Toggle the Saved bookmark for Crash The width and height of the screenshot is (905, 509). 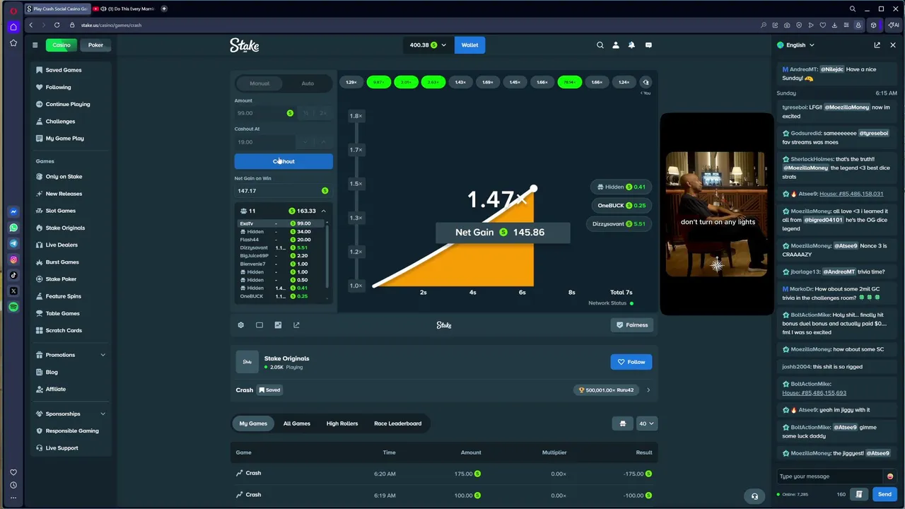point(269,390)
